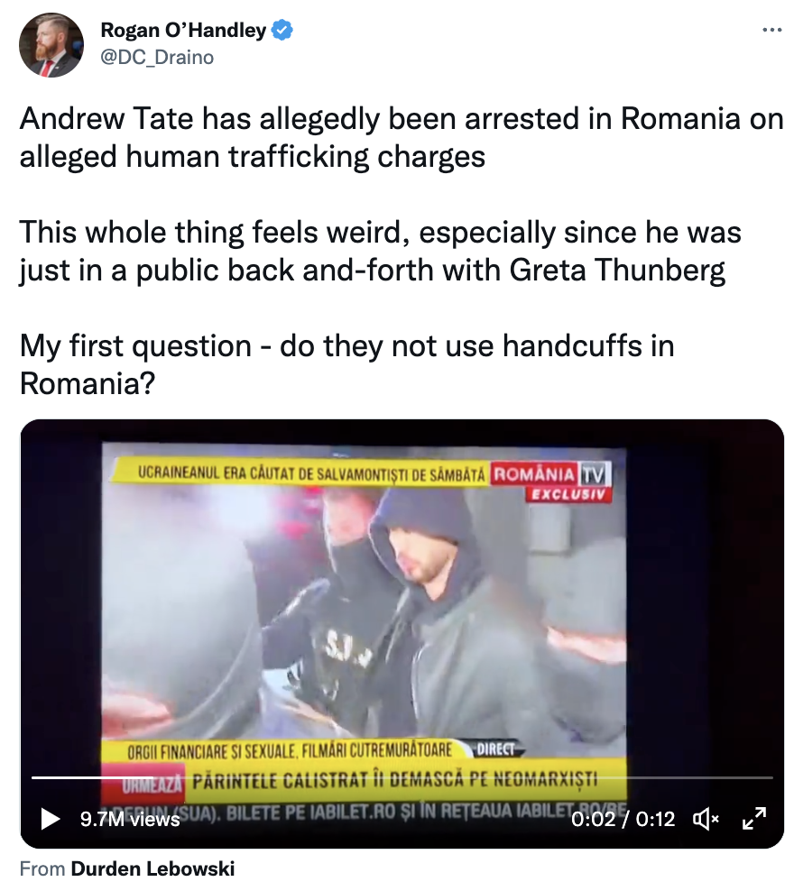Open the Durden Lebowski source link
This screenshot has width=794, height=891.
click(x=152, y=868)
